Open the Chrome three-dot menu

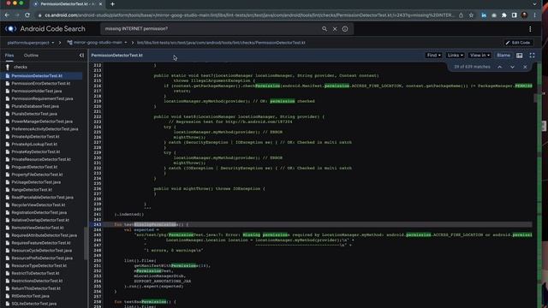534,15
